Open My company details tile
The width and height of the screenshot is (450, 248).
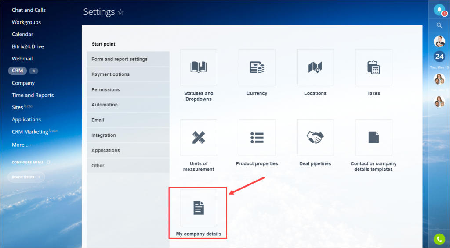(199, 208)
